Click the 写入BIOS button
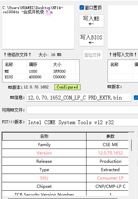Screen dimensions: 138x199 (91, 40)
